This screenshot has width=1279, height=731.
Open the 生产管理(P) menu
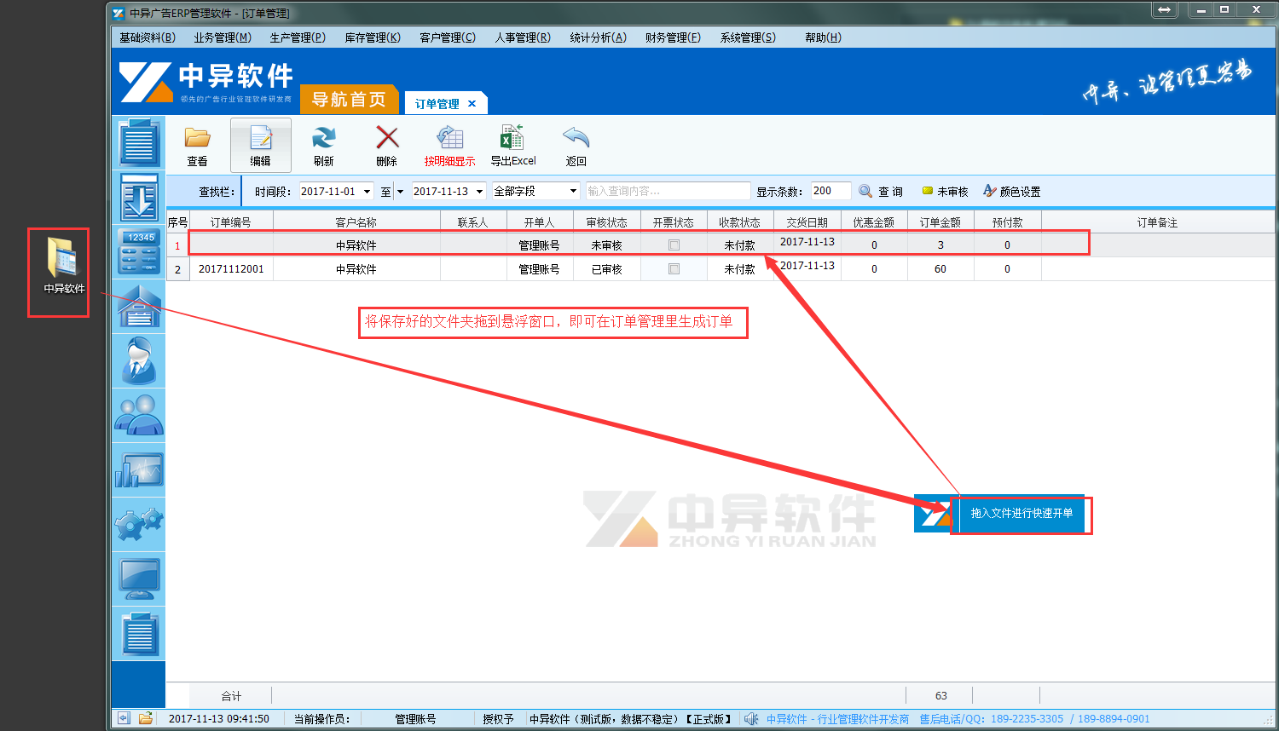[x=298, y=37]
